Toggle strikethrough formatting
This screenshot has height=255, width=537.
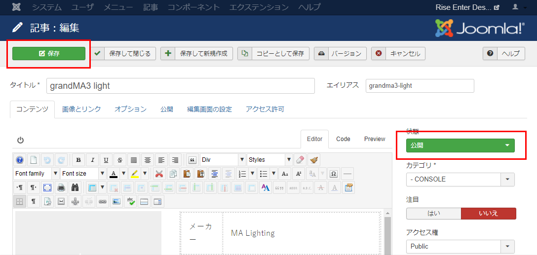(120, 160)
